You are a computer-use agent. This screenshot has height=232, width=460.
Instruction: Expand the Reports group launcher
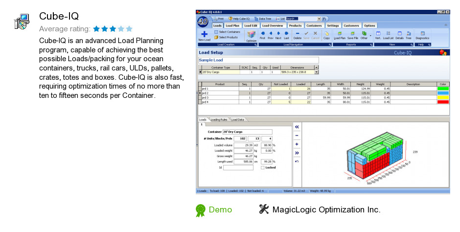pos(371,45)
